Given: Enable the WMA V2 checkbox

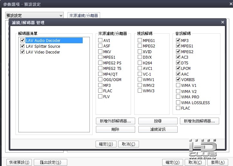Looking at the screenshot, I should (178, 91).
